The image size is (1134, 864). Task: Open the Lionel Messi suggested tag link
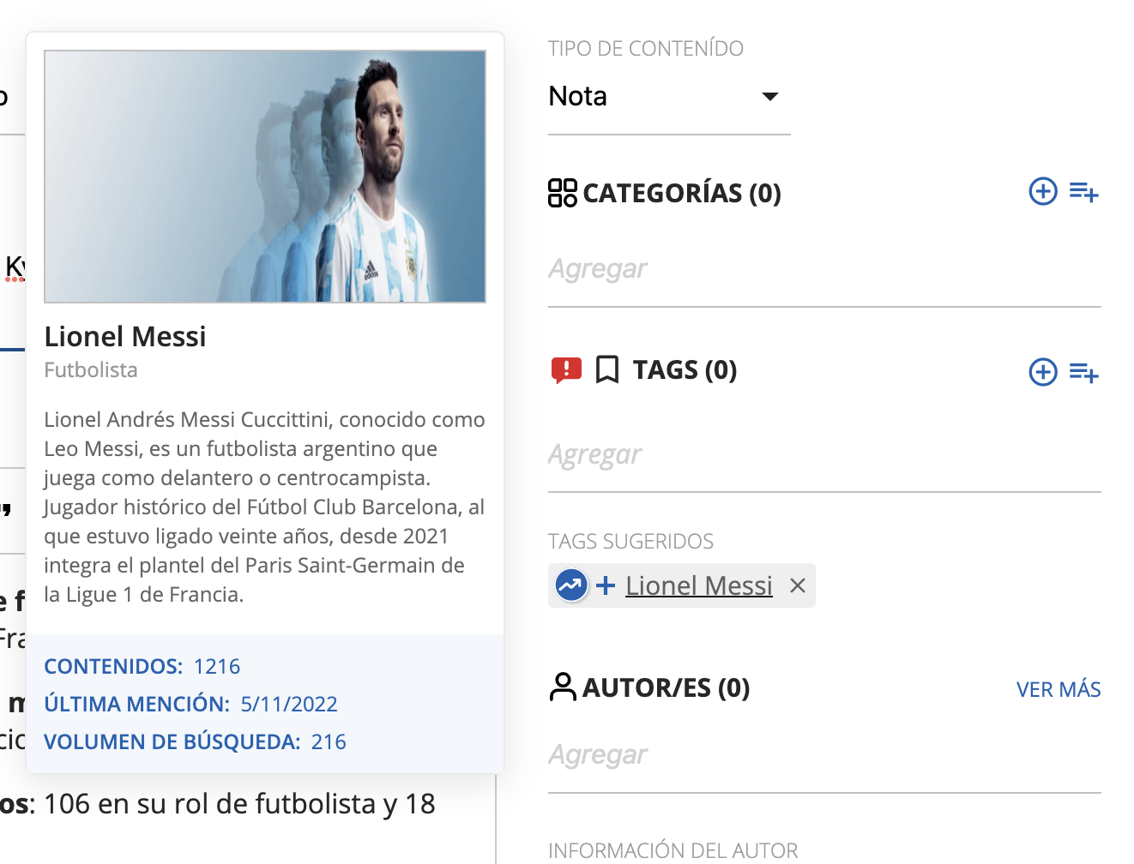[698, 585]
